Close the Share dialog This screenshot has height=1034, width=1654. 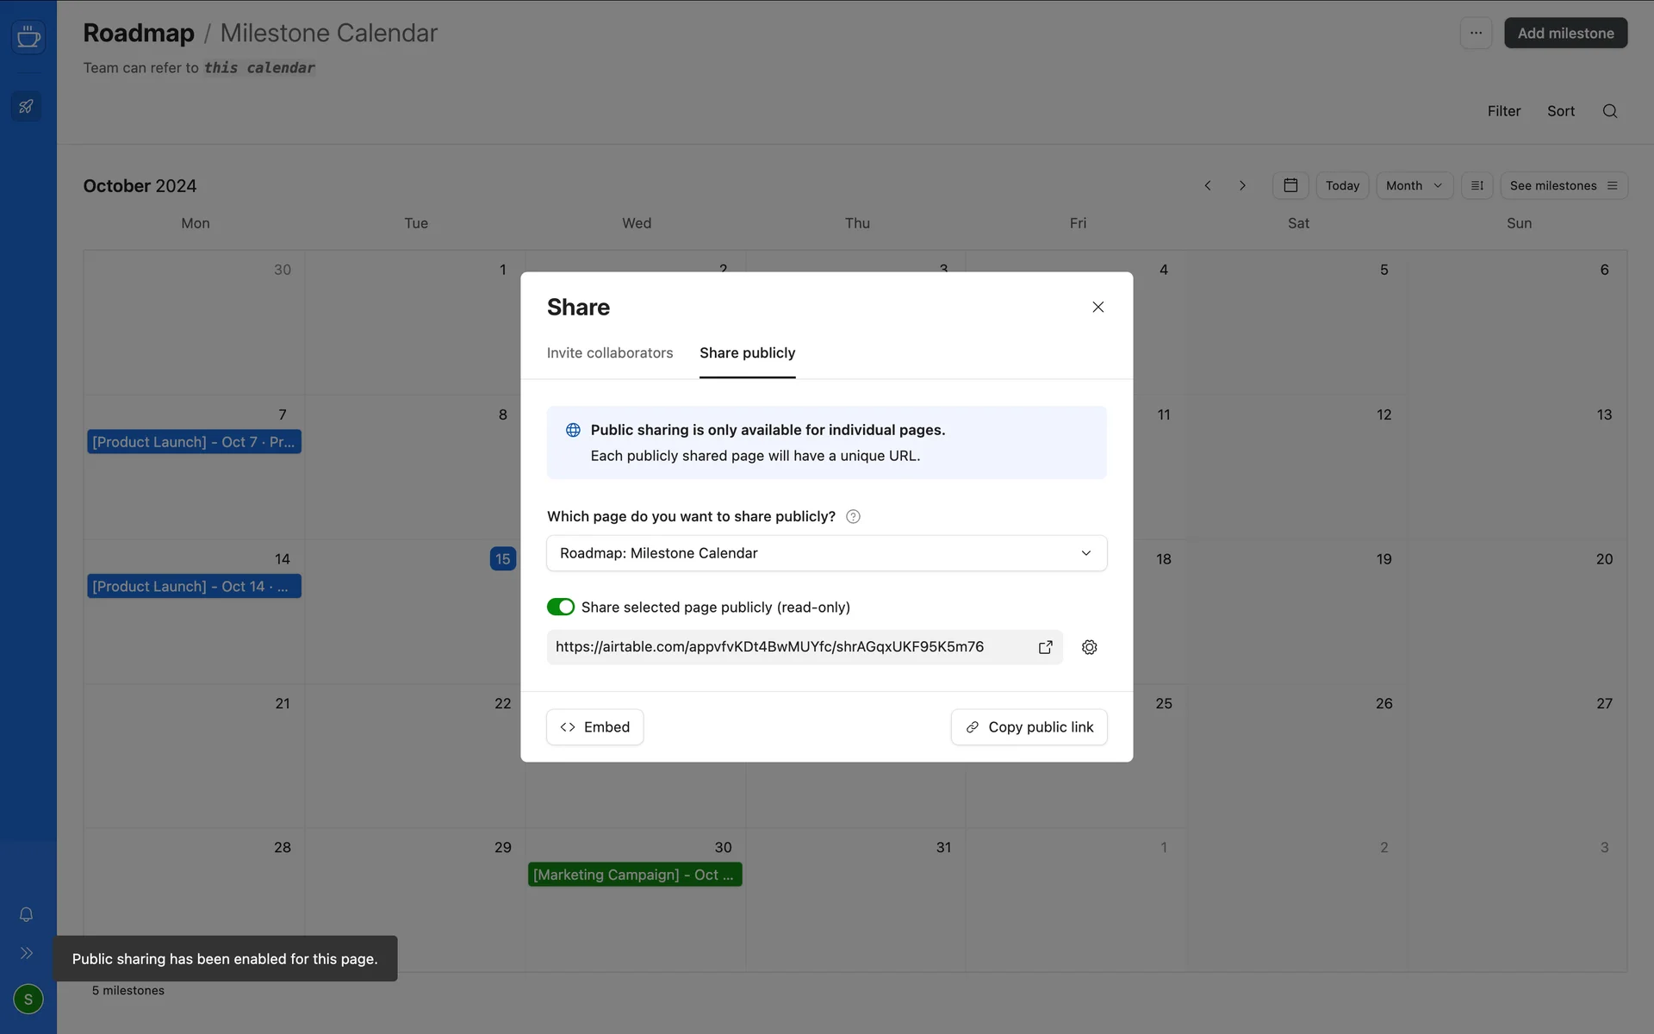click(1097, 307)
